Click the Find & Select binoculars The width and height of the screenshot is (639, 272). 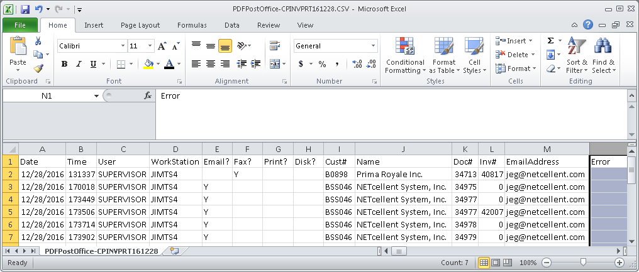(x=604, y=57)
